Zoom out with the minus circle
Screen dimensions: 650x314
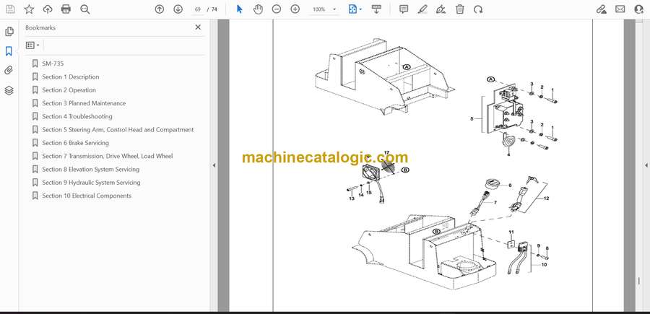pyautogui.click(x=277, y=9)
